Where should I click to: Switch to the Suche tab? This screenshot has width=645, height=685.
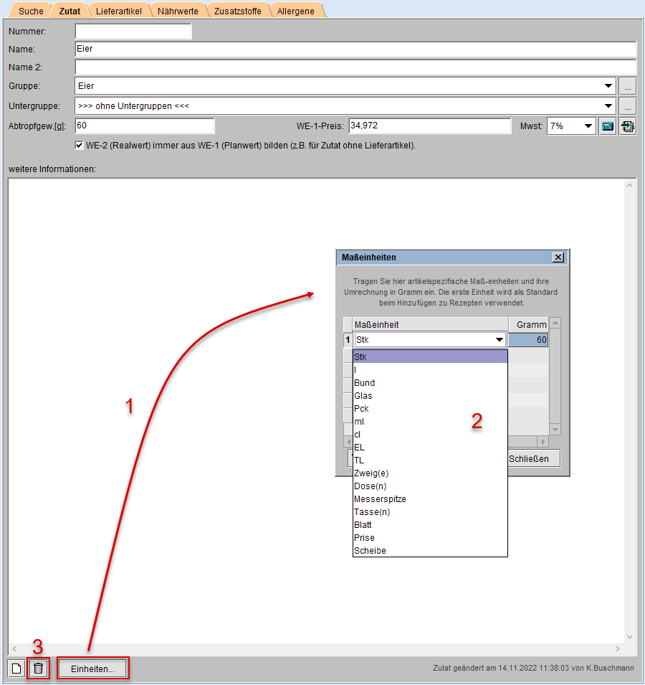coord(31,11)
